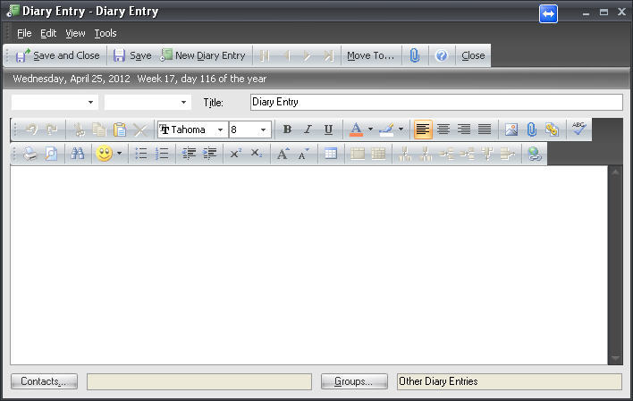The width and height of the screenshot is (633, 401).
Task: Apply subscript formatting
Action: click(x=257, y=154)
